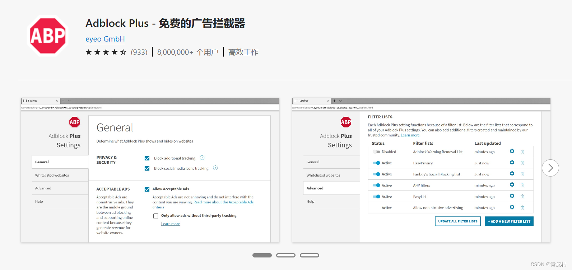Viewport: 572px width, 270px height.
Task: Click the star rating of the extension
Action: [x=106, y=52]
